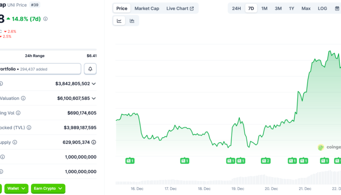341x195 pixels.
Task: Select the 24H time range
Action: coord(236,8)
